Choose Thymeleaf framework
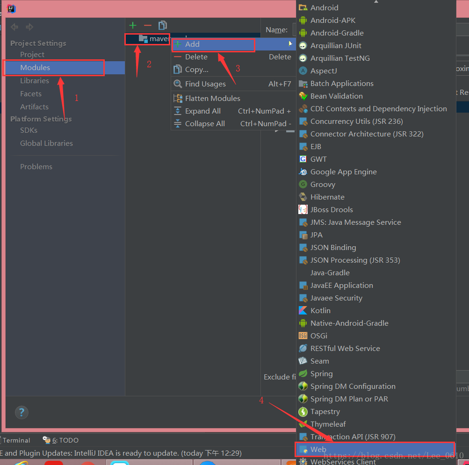The height and width of the screenshot is (465, 469). click(376, 424)
